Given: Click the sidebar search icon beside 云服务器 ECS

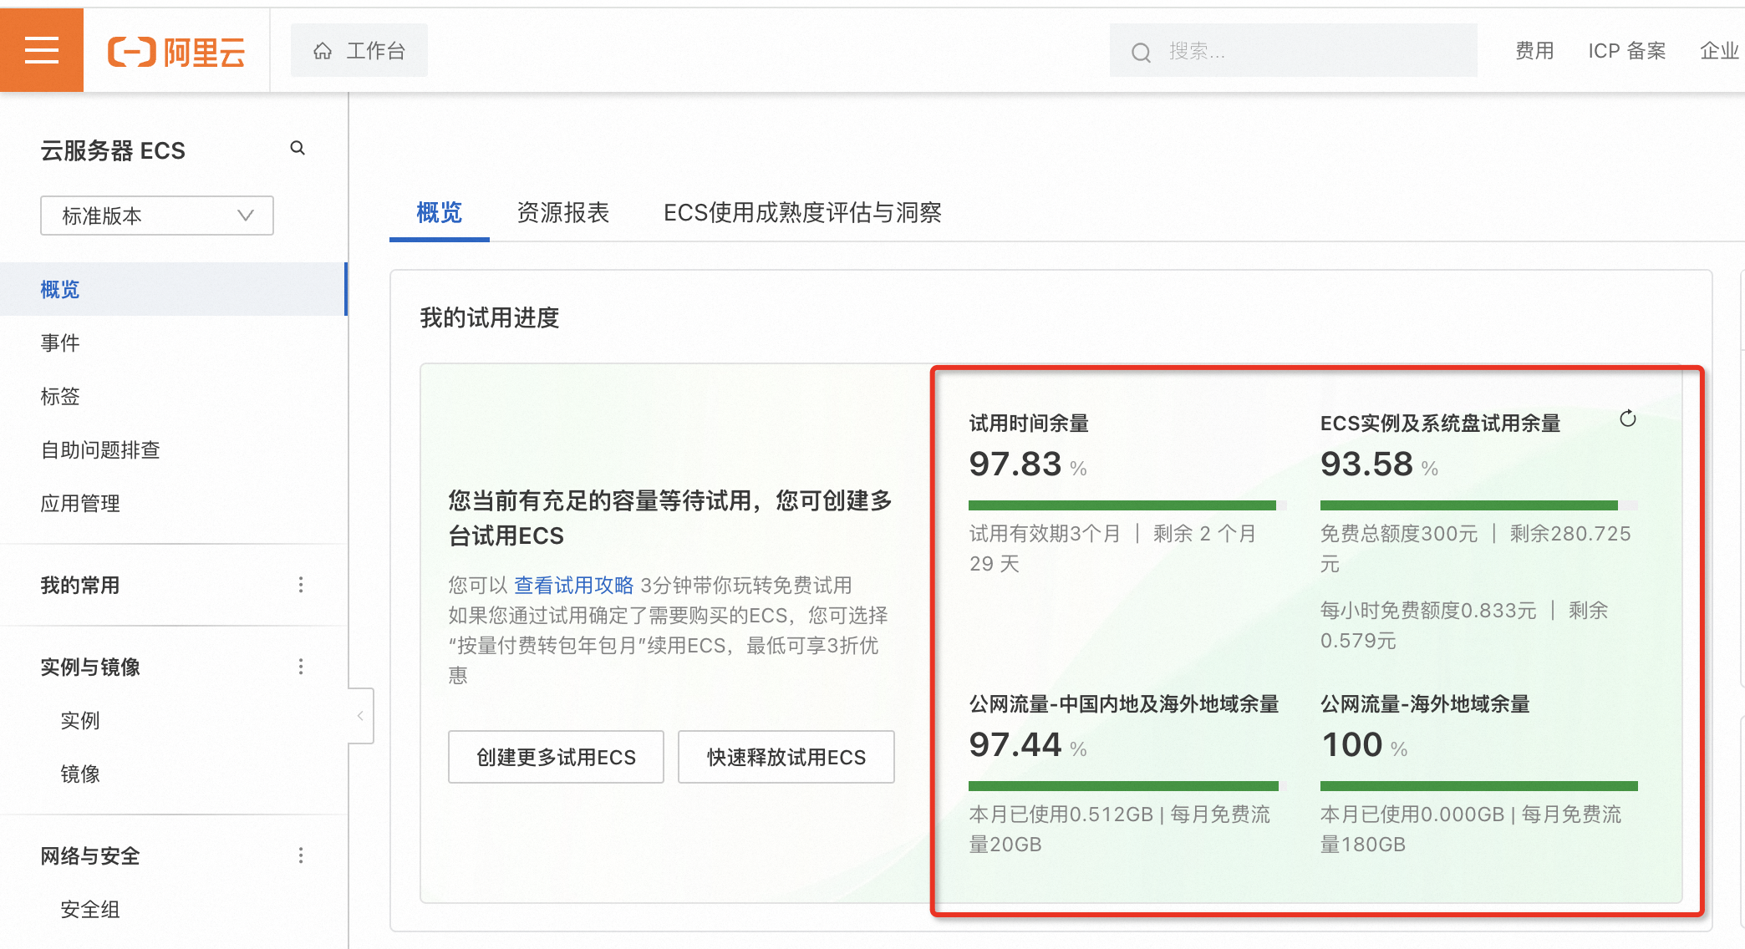Looking at the screenshot, I should [x=298, y=148].
